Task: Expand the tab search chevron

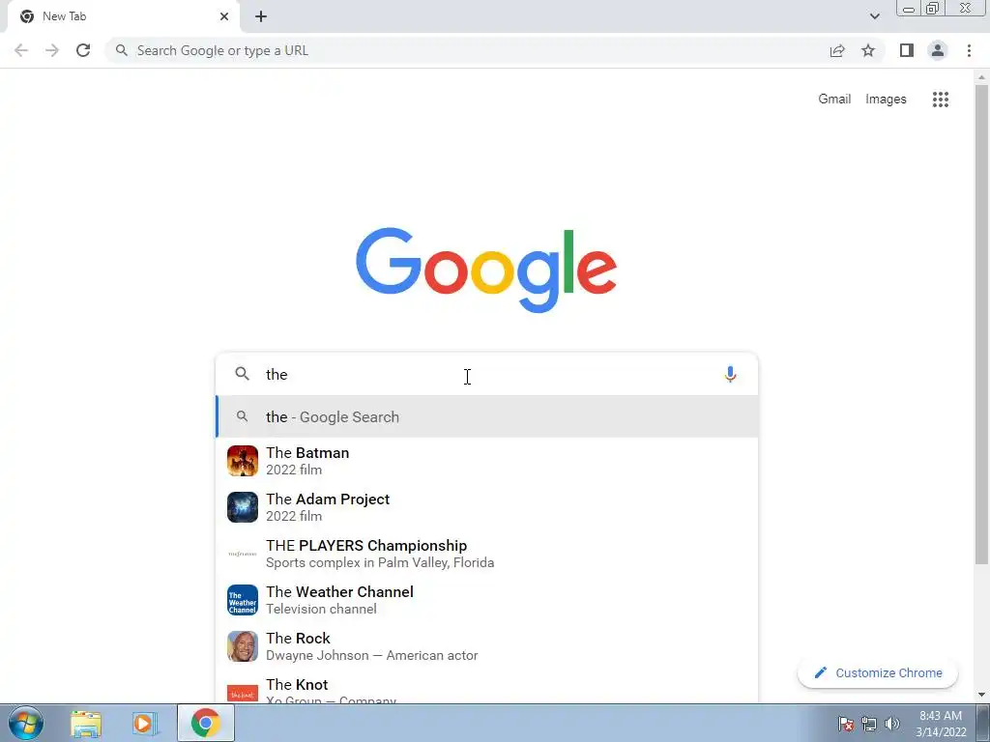Action: tap(874, 16)
